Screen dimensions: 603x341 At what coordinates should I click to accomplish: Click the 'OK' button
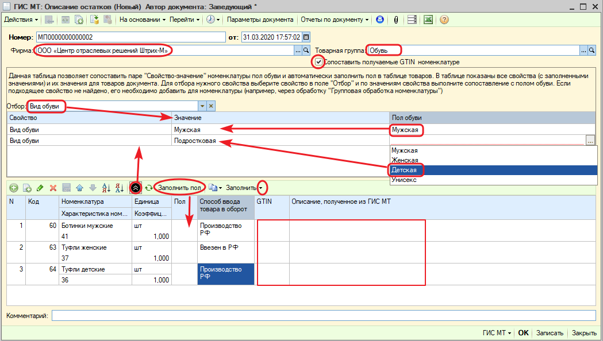click(x=523, y=333)
